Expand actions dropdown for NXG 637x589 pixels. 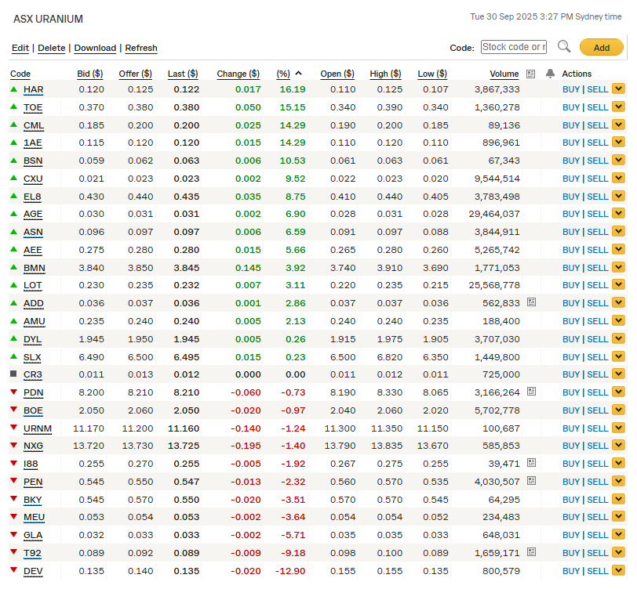(618, 446)
